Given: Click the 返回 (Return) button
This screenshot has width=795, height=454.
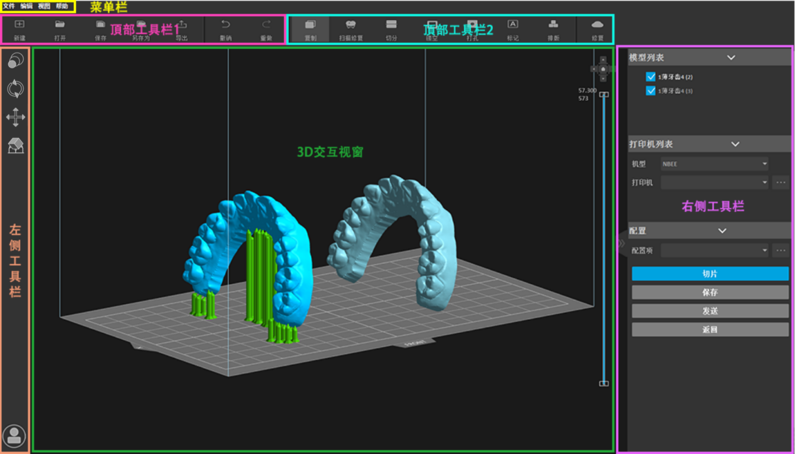Looking at the screenshot, I should click(710, 329).
